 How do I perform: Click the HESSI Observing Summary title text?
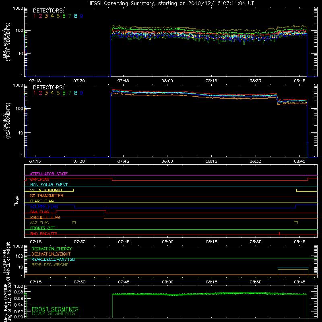[x=171, y=4]
